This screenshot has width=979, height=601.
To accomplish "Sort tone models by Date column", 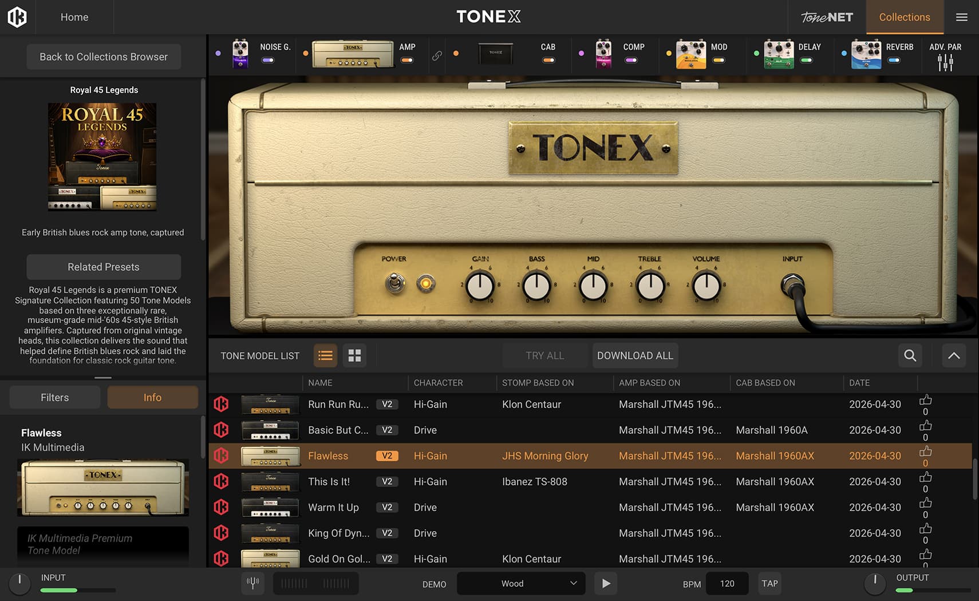I will tap(859, 383).
